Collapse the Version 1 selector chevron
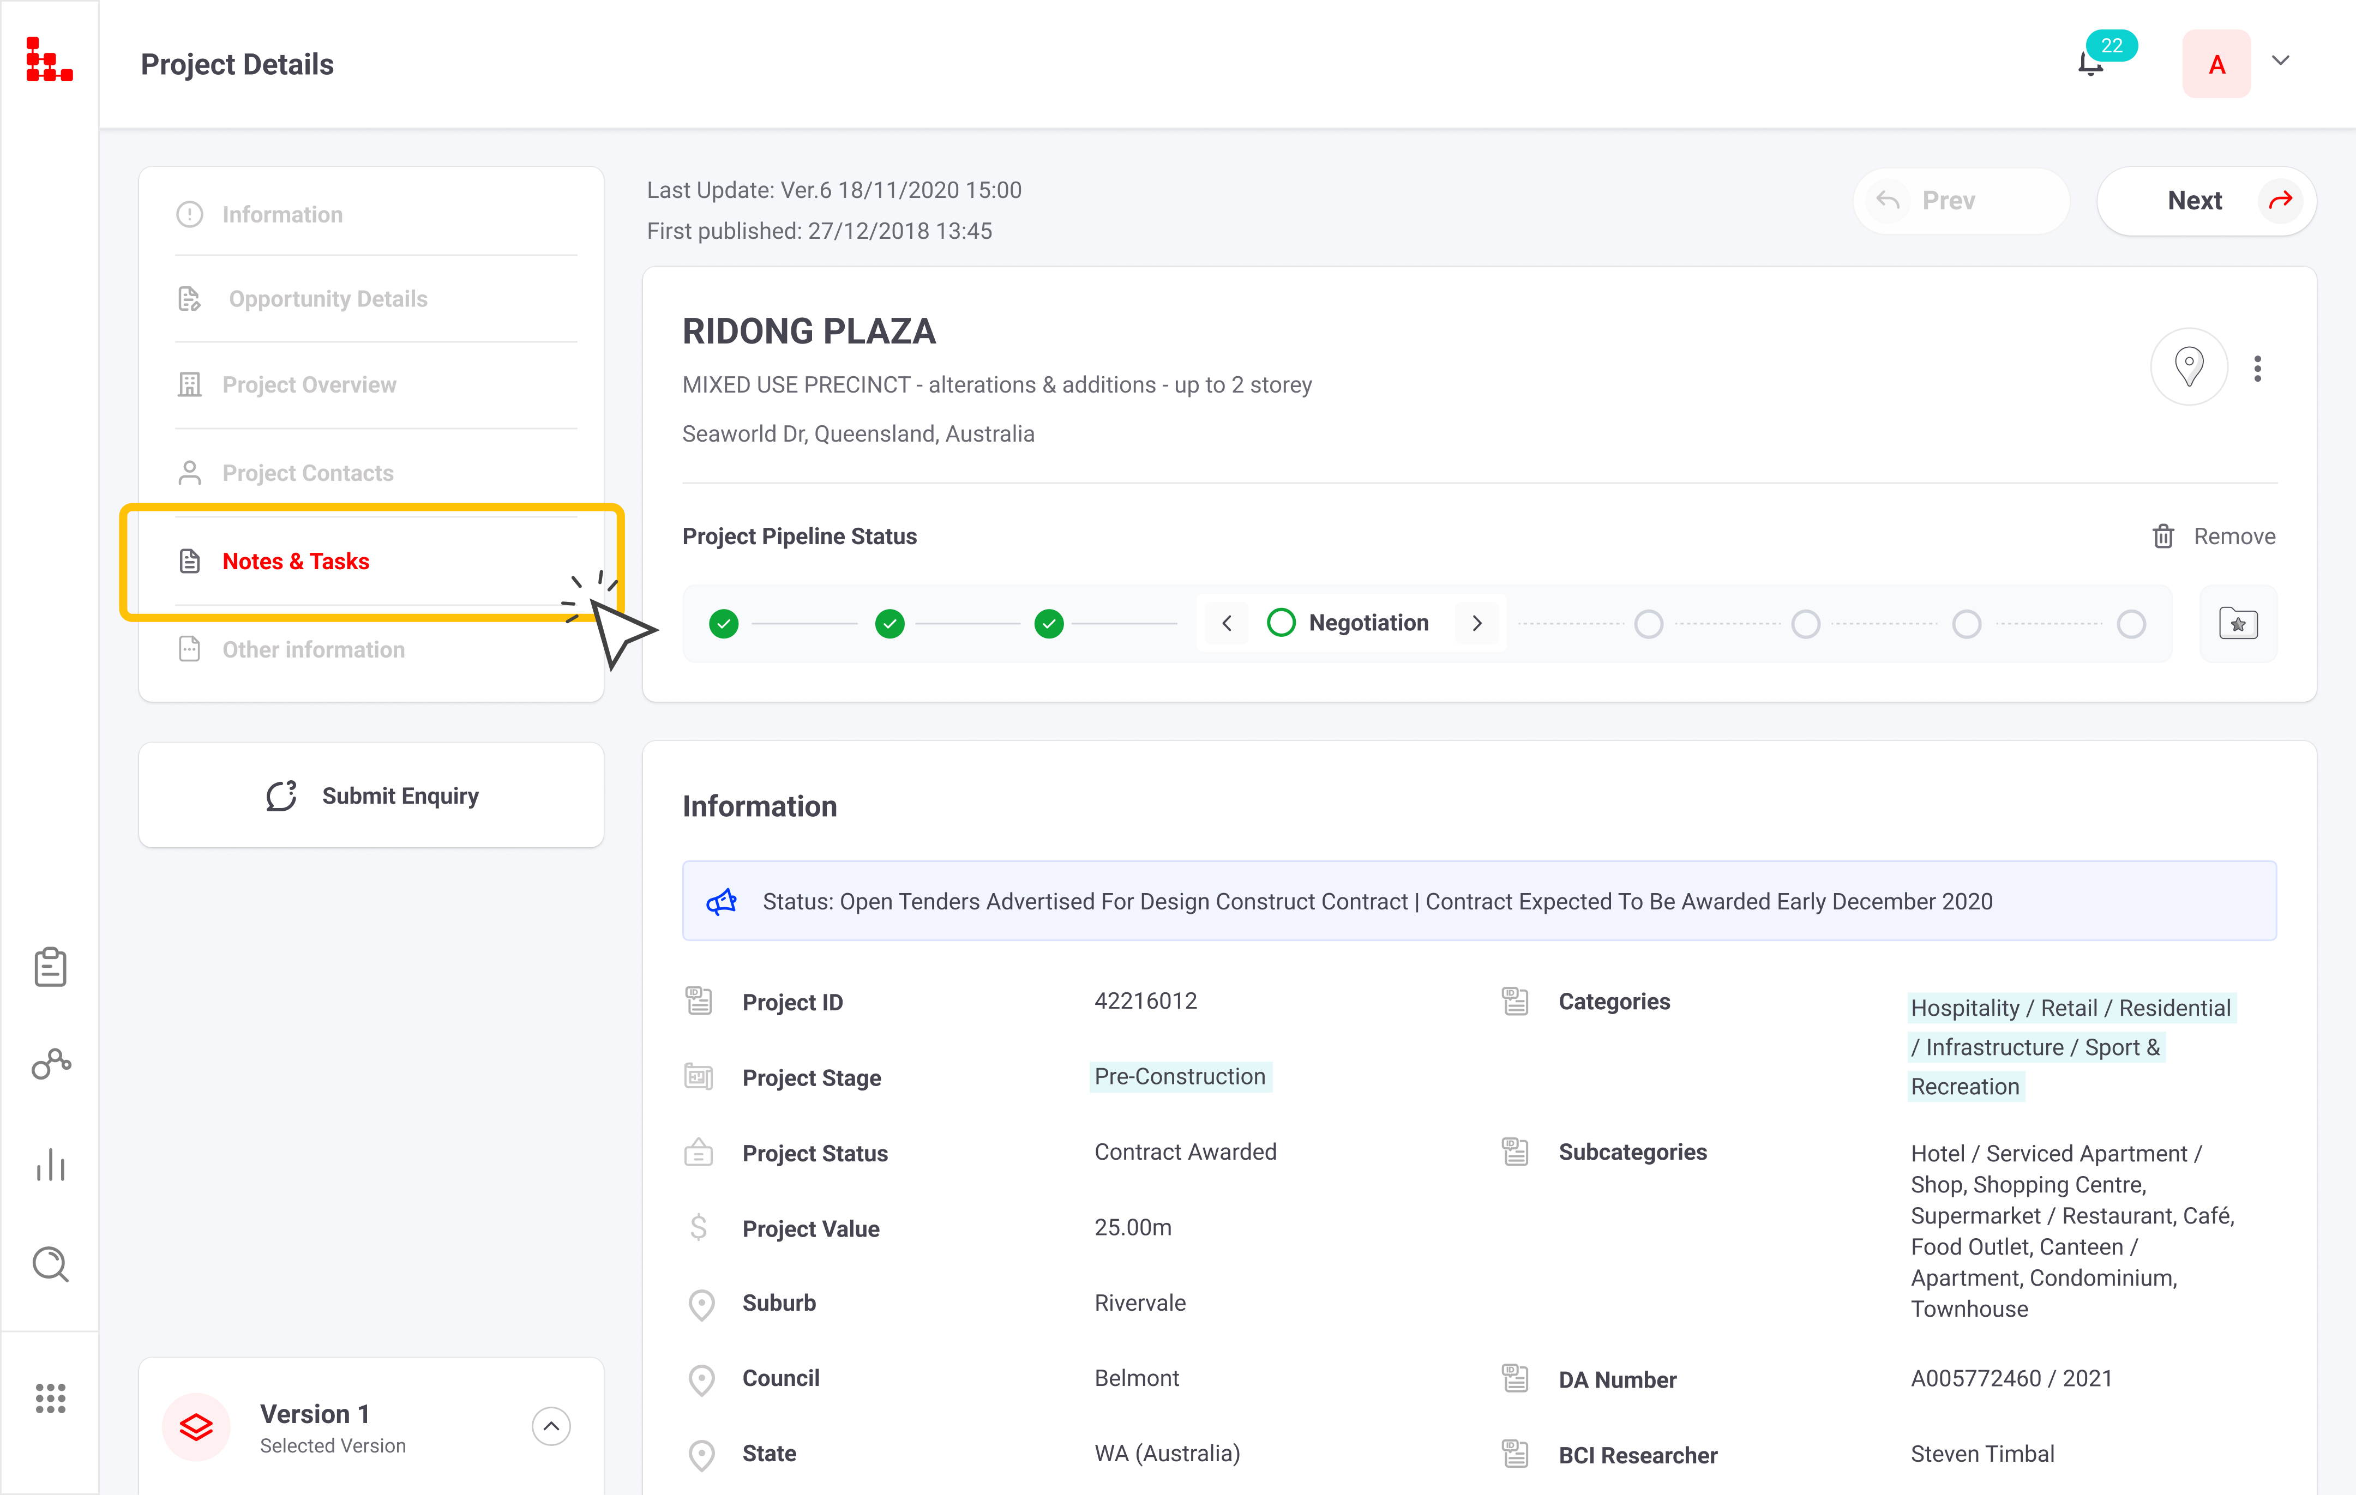This screenshot has height=1495, width=2356. (551, 1426)
